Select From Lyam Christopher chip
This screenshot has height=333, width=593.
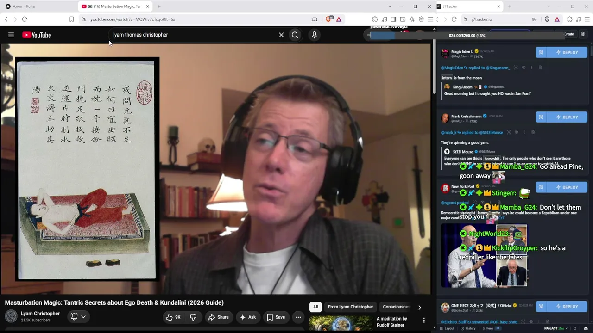351,307
